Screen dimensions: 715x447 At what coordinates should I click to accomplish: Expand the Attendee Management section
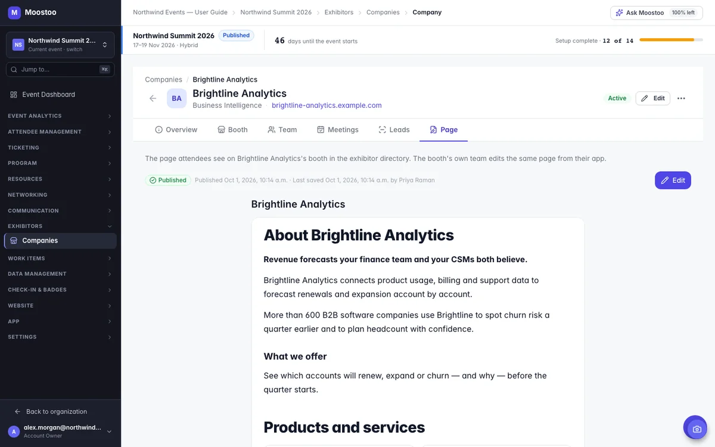[x=60, y=132]
